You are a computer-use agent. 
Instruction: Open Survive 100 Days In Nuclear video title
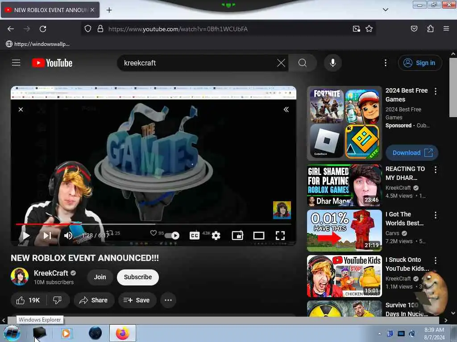tap(407, 309)
